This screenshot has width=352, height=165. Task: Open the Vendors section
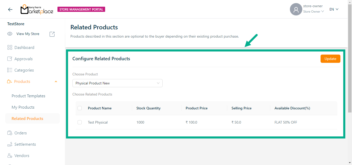[22, 155]
